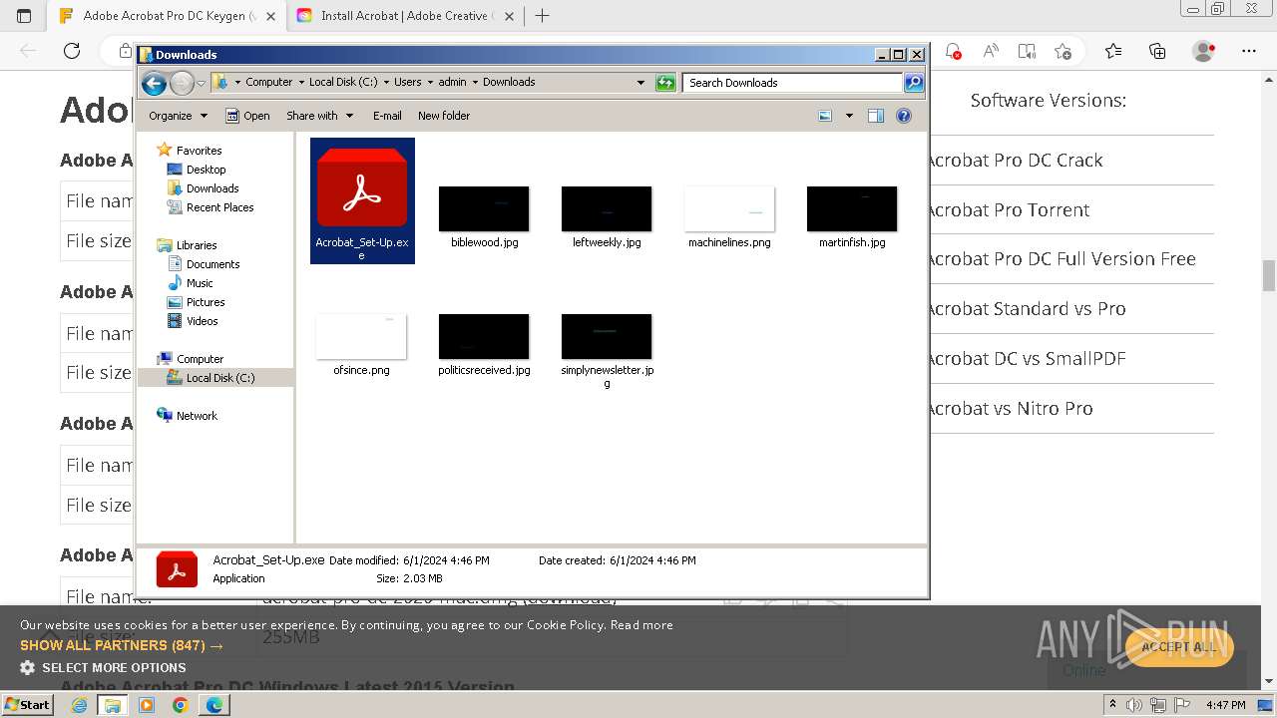Select the simplynewsletter.jpg thumbnail
1277x718 pixels.
pyautogui.click(x=607, y=336)
